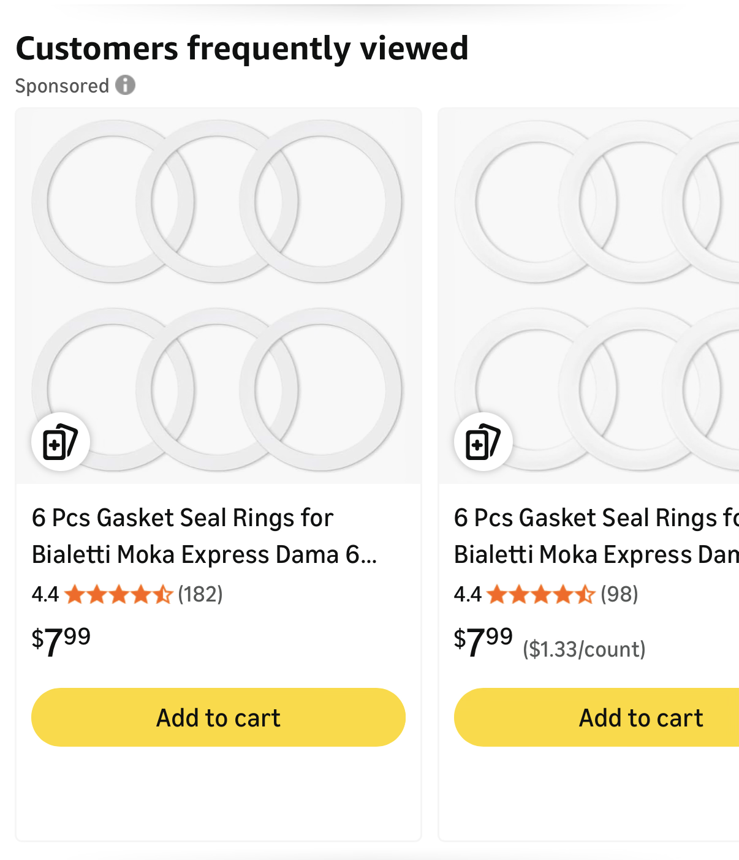
Task: View the (98) reviews count link
Action: [620, 594]
